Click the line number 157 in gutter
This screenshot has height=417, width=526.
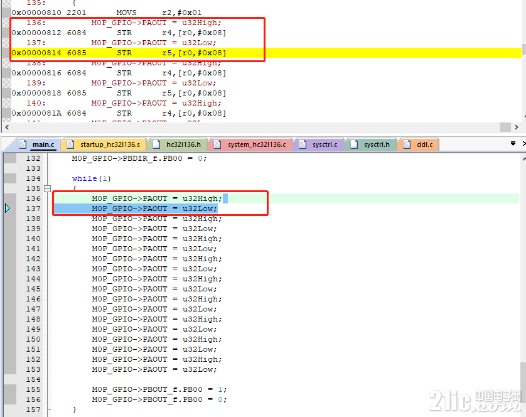[x=33, y=409]
